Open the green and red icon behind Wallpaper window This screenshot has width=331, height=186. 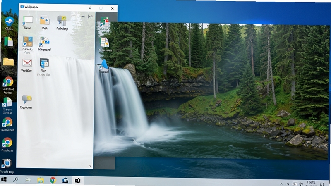(105, 23)
